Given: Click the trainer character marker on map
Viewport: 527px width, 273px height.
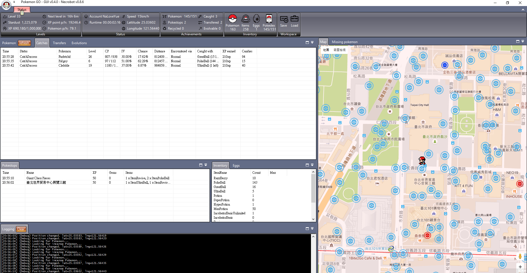Looking at the screenshot, I should (x=422, y=160).
